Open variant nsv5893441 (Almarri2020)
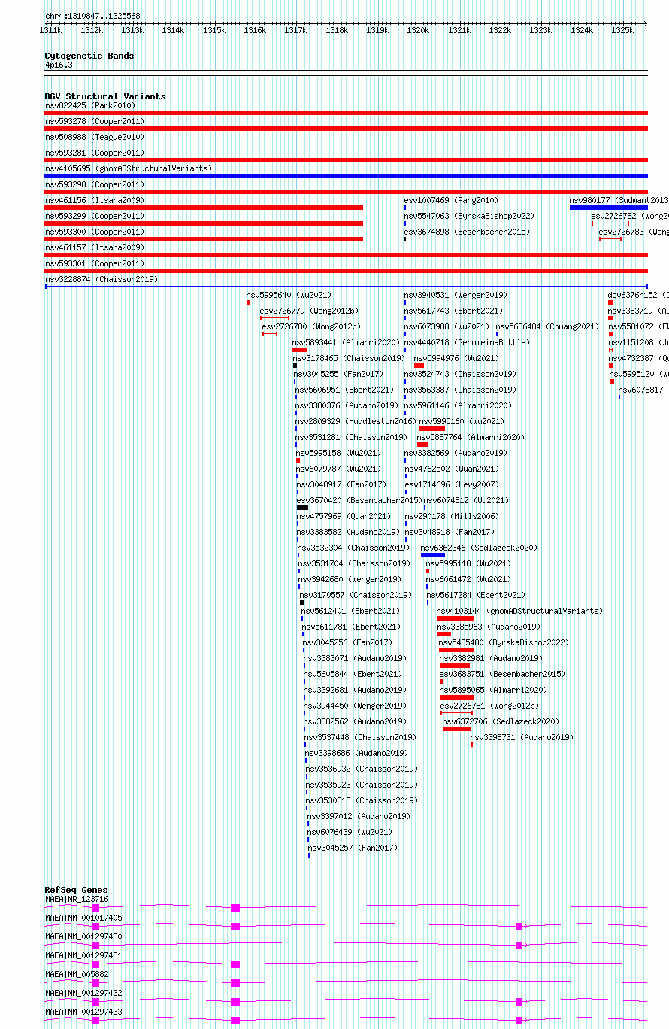The image size is (669, 1029). (x=347, y=342)
